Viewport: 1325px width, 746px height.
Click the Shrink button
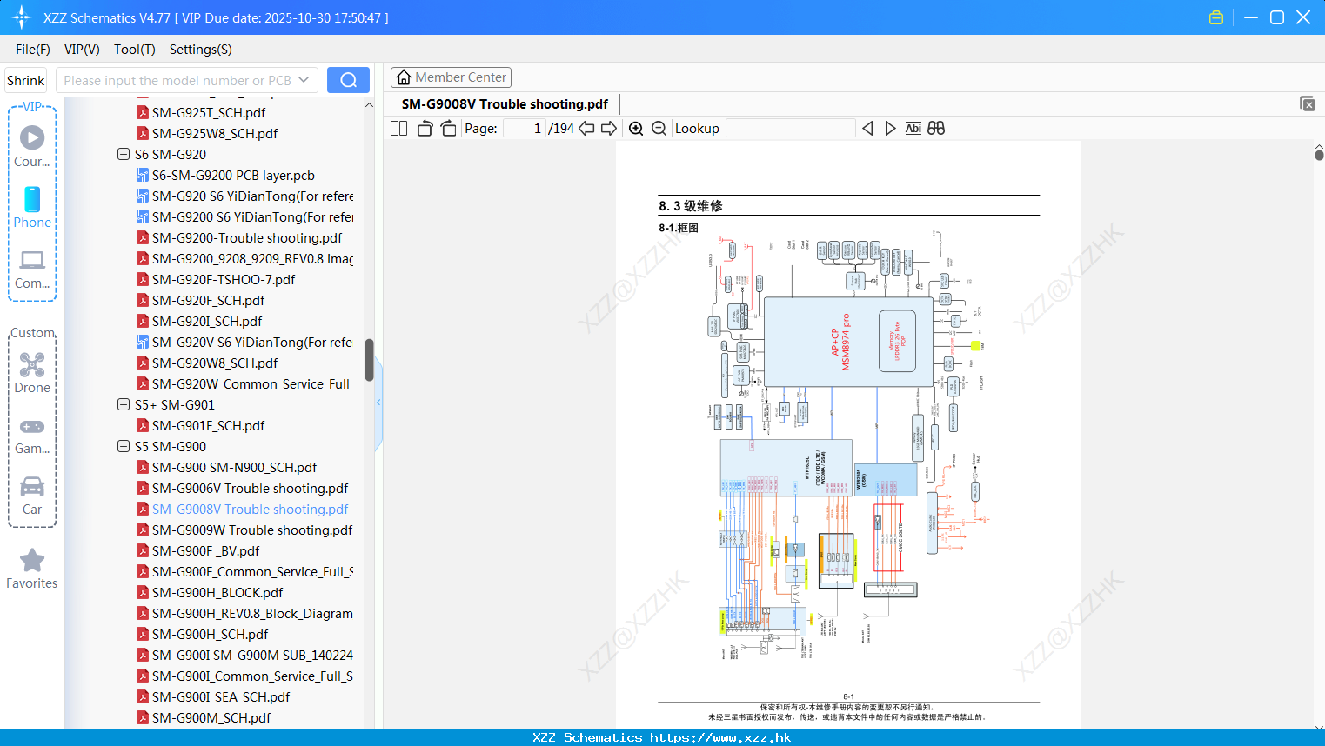25,80
